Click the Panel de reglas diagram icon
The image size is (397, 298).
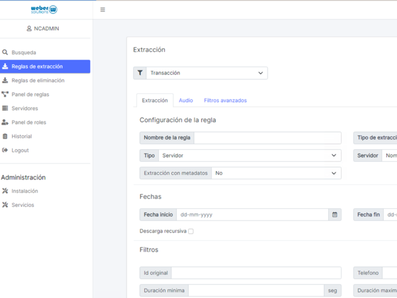pos(5,94)
